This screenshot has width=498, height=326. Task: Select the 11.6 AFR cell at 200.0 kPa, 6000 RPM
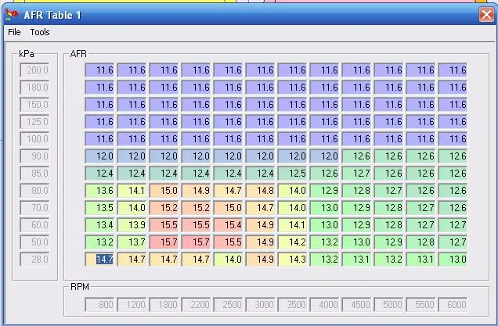coord(453,70)
